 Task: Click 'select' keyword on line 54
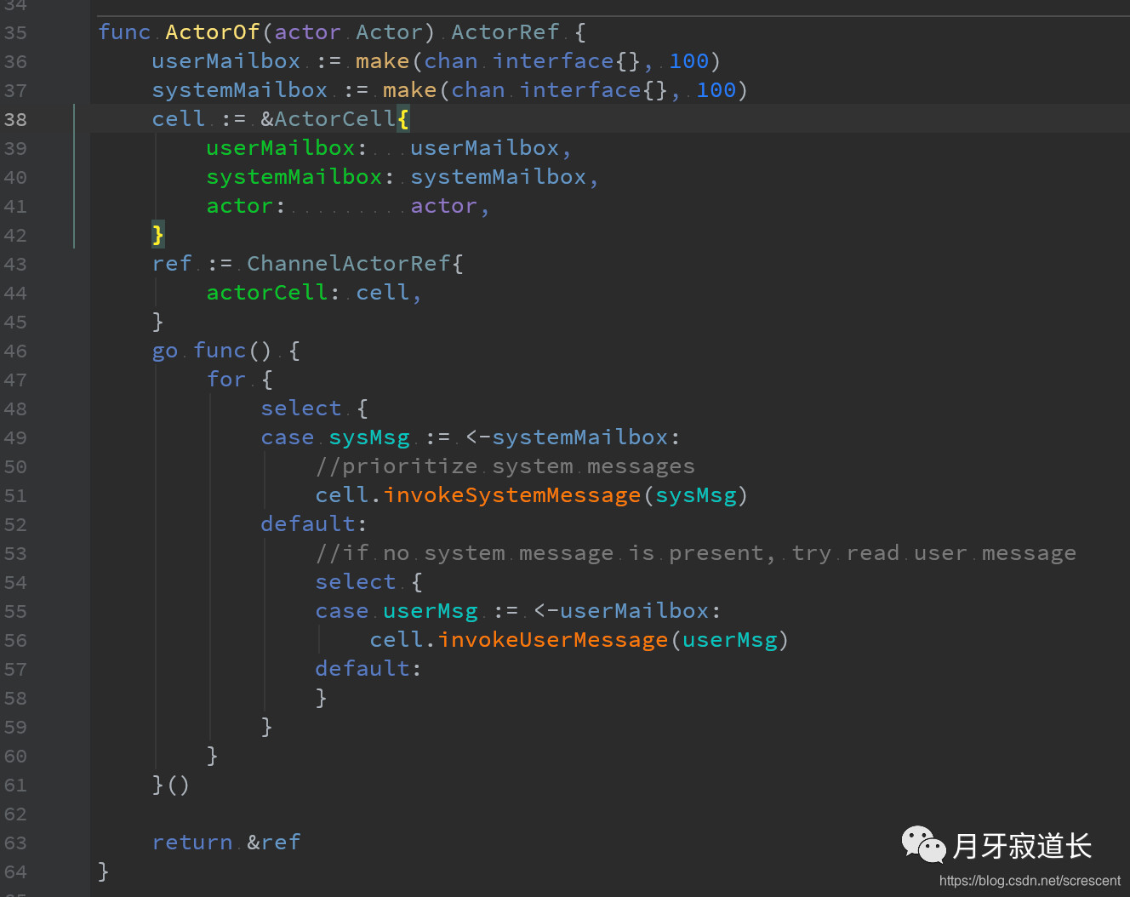(356, 582)
